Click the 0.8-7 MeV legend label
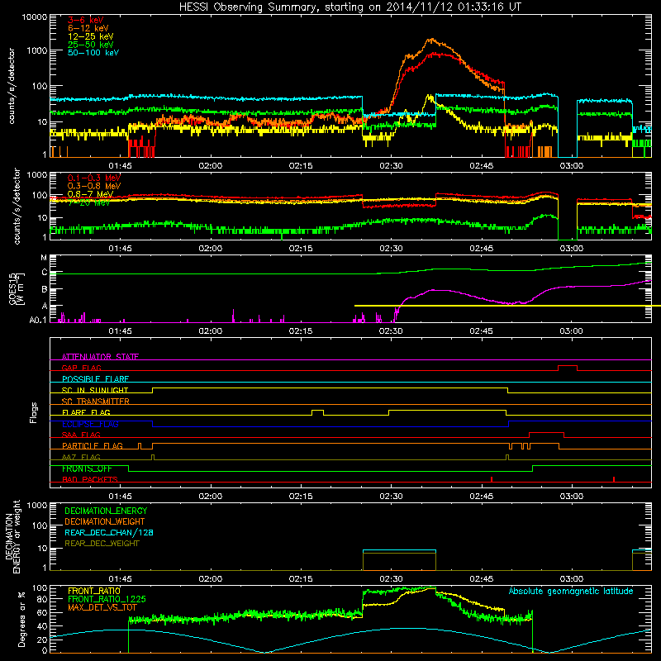The height and width of the screenshot is (661, 661). click(90, 194)
